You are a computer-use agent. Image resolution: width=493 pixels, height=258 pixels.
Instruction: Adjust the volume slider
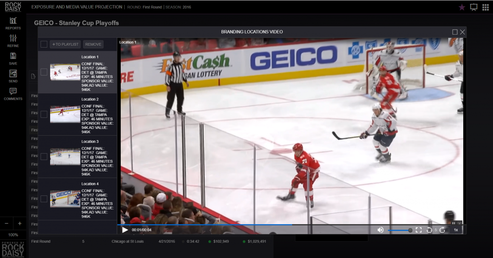400,231
